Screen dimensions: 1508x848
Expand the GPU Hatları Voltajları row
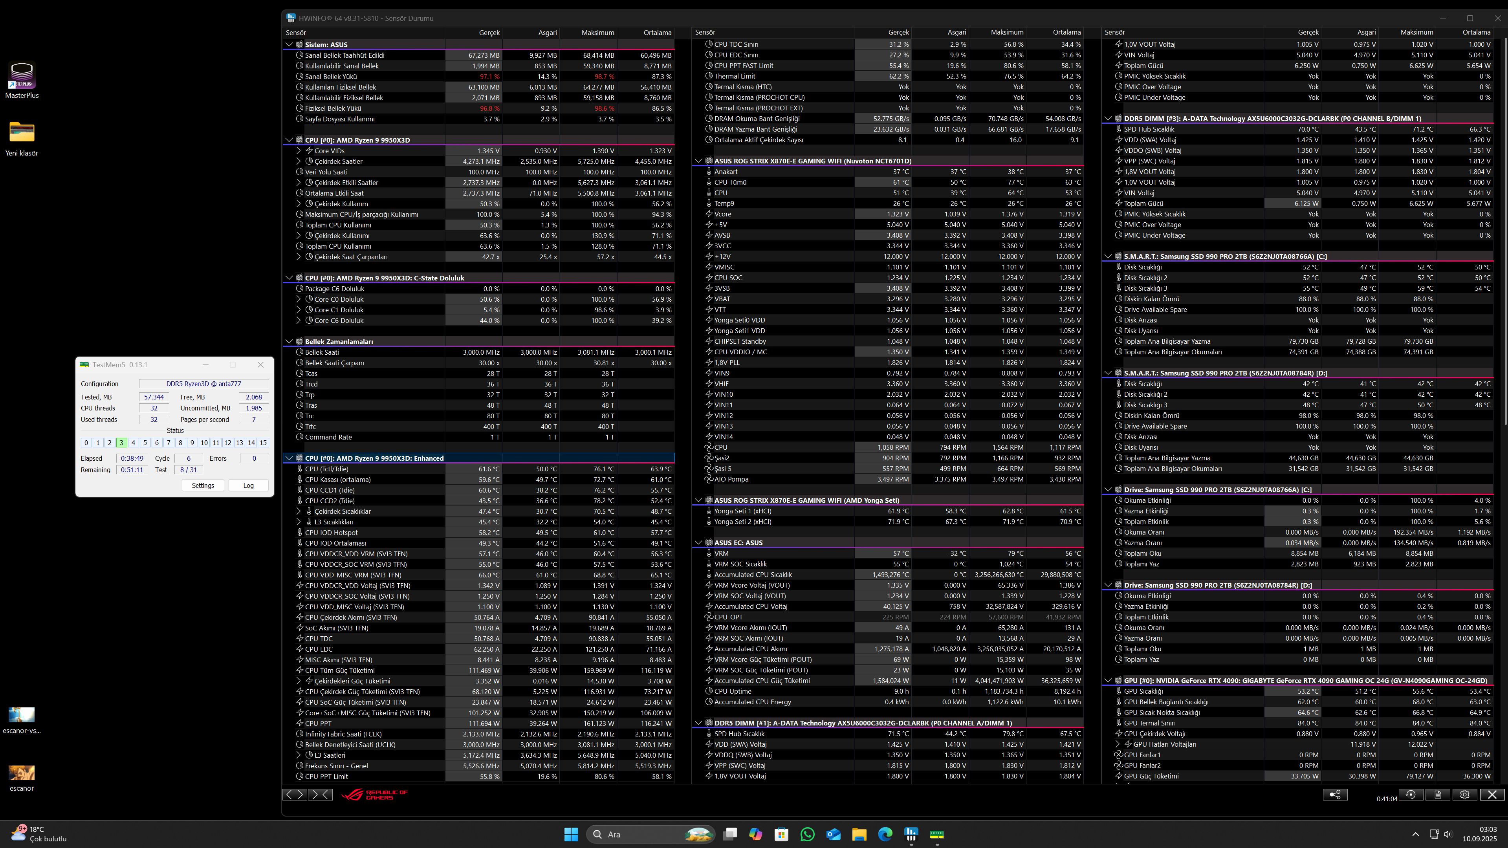point(1118,744)
